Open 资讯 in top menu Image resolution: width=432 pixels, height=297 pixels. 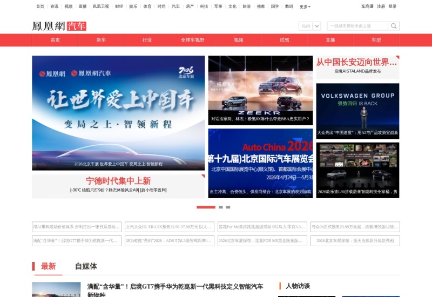pos(55,6)
